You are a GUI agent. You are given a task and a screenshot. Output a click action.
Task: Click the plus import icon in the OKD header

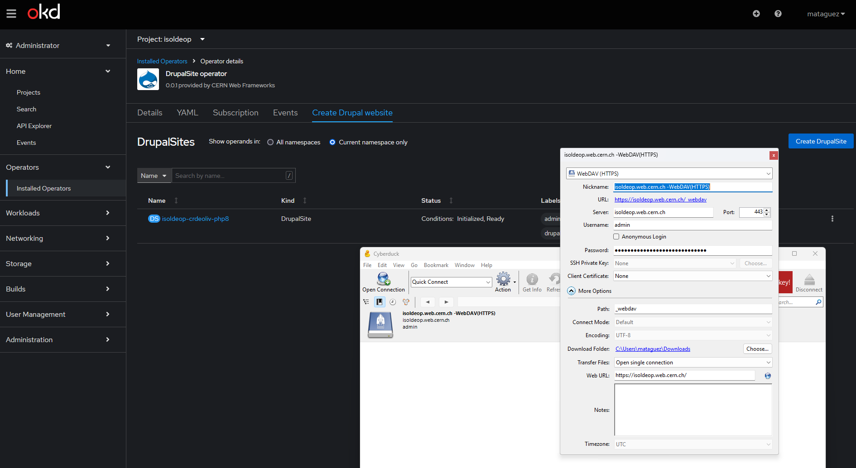(x=756, y=14)
